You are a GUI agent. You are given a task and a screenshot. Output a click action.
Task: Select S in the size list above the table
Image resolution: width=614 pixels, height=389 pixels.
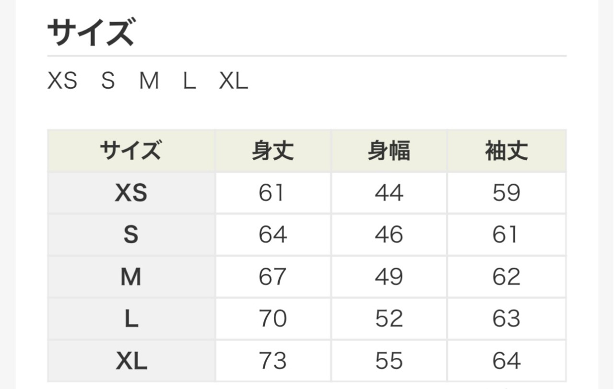pos(108,82)
